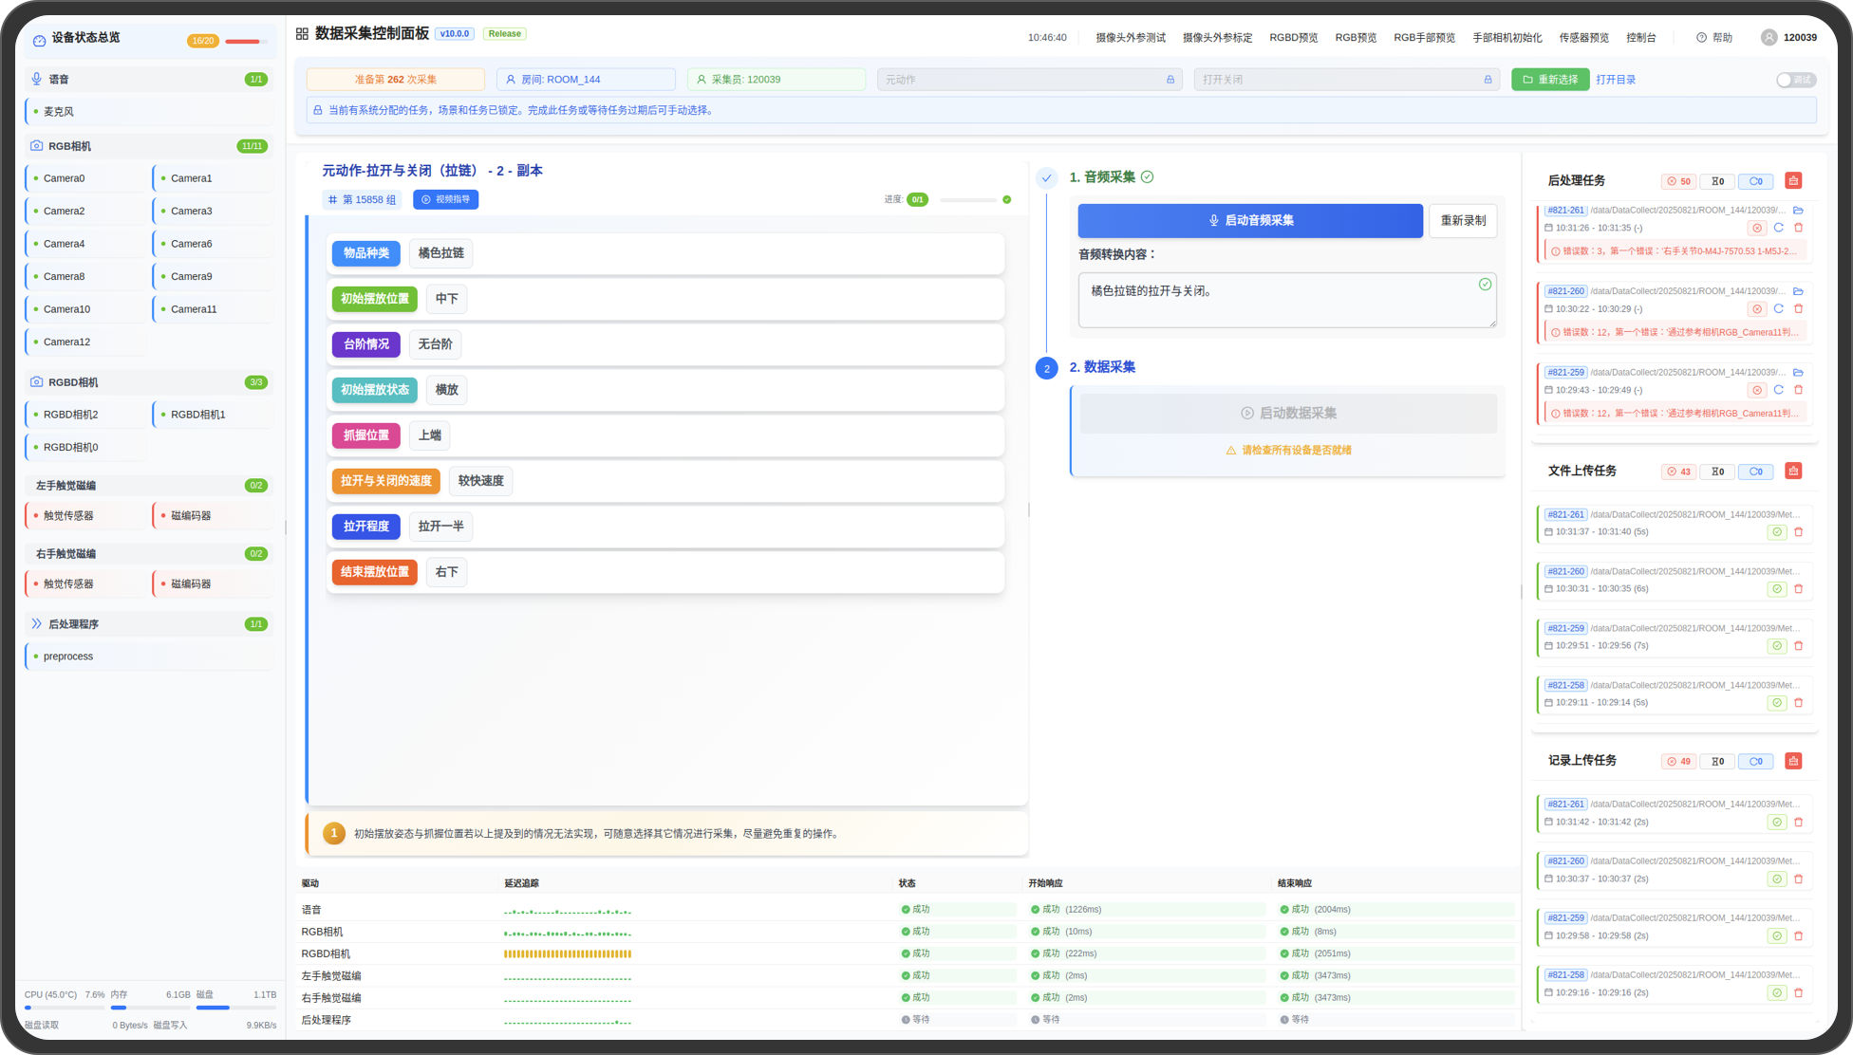
Task: Open the 打开关闭 dropdown
Action: [1346, 80]
